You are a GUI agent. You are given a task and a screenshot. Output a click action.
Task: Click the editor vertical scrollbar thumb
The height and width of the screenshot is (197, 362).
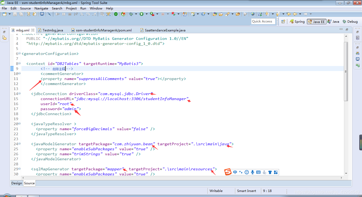[346, 71]
